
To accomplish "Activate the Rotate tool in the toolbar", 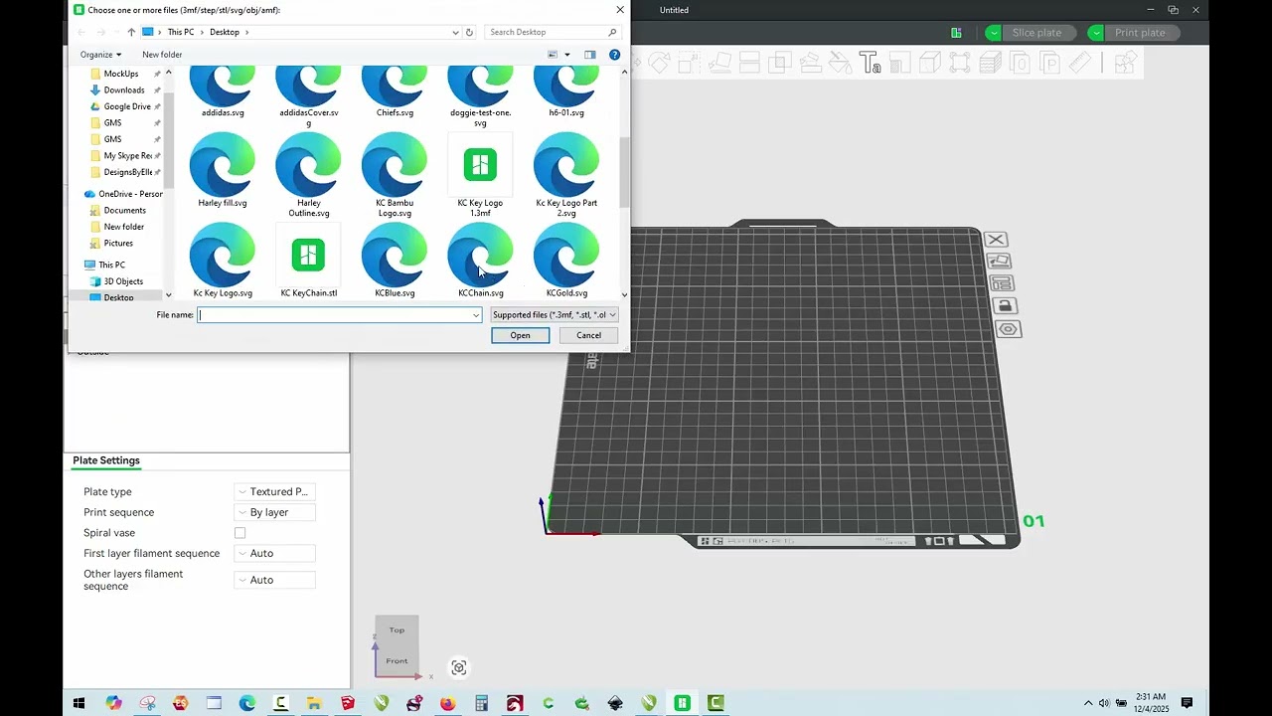I will coord(659,64).
